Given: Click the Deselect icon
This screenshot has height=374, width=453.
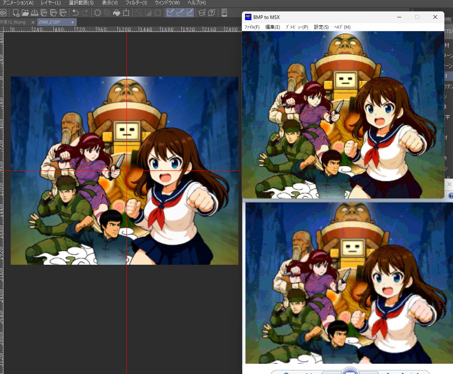Looking at the screenshot, I should (x=139, y=13).
